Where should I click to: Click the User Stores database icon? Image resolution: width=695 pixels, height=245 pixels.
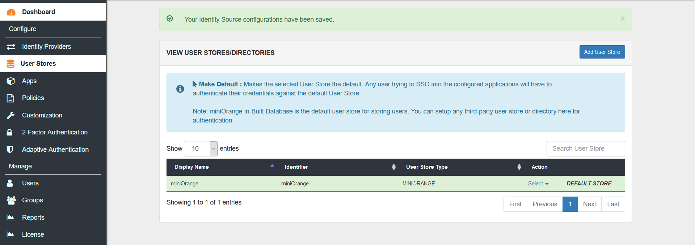(x=10, y=64)
